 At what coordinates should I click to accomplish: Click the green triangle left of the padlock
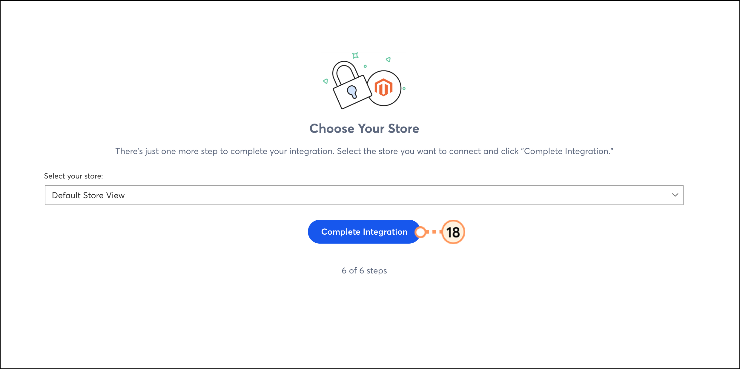tap(326, 81)
